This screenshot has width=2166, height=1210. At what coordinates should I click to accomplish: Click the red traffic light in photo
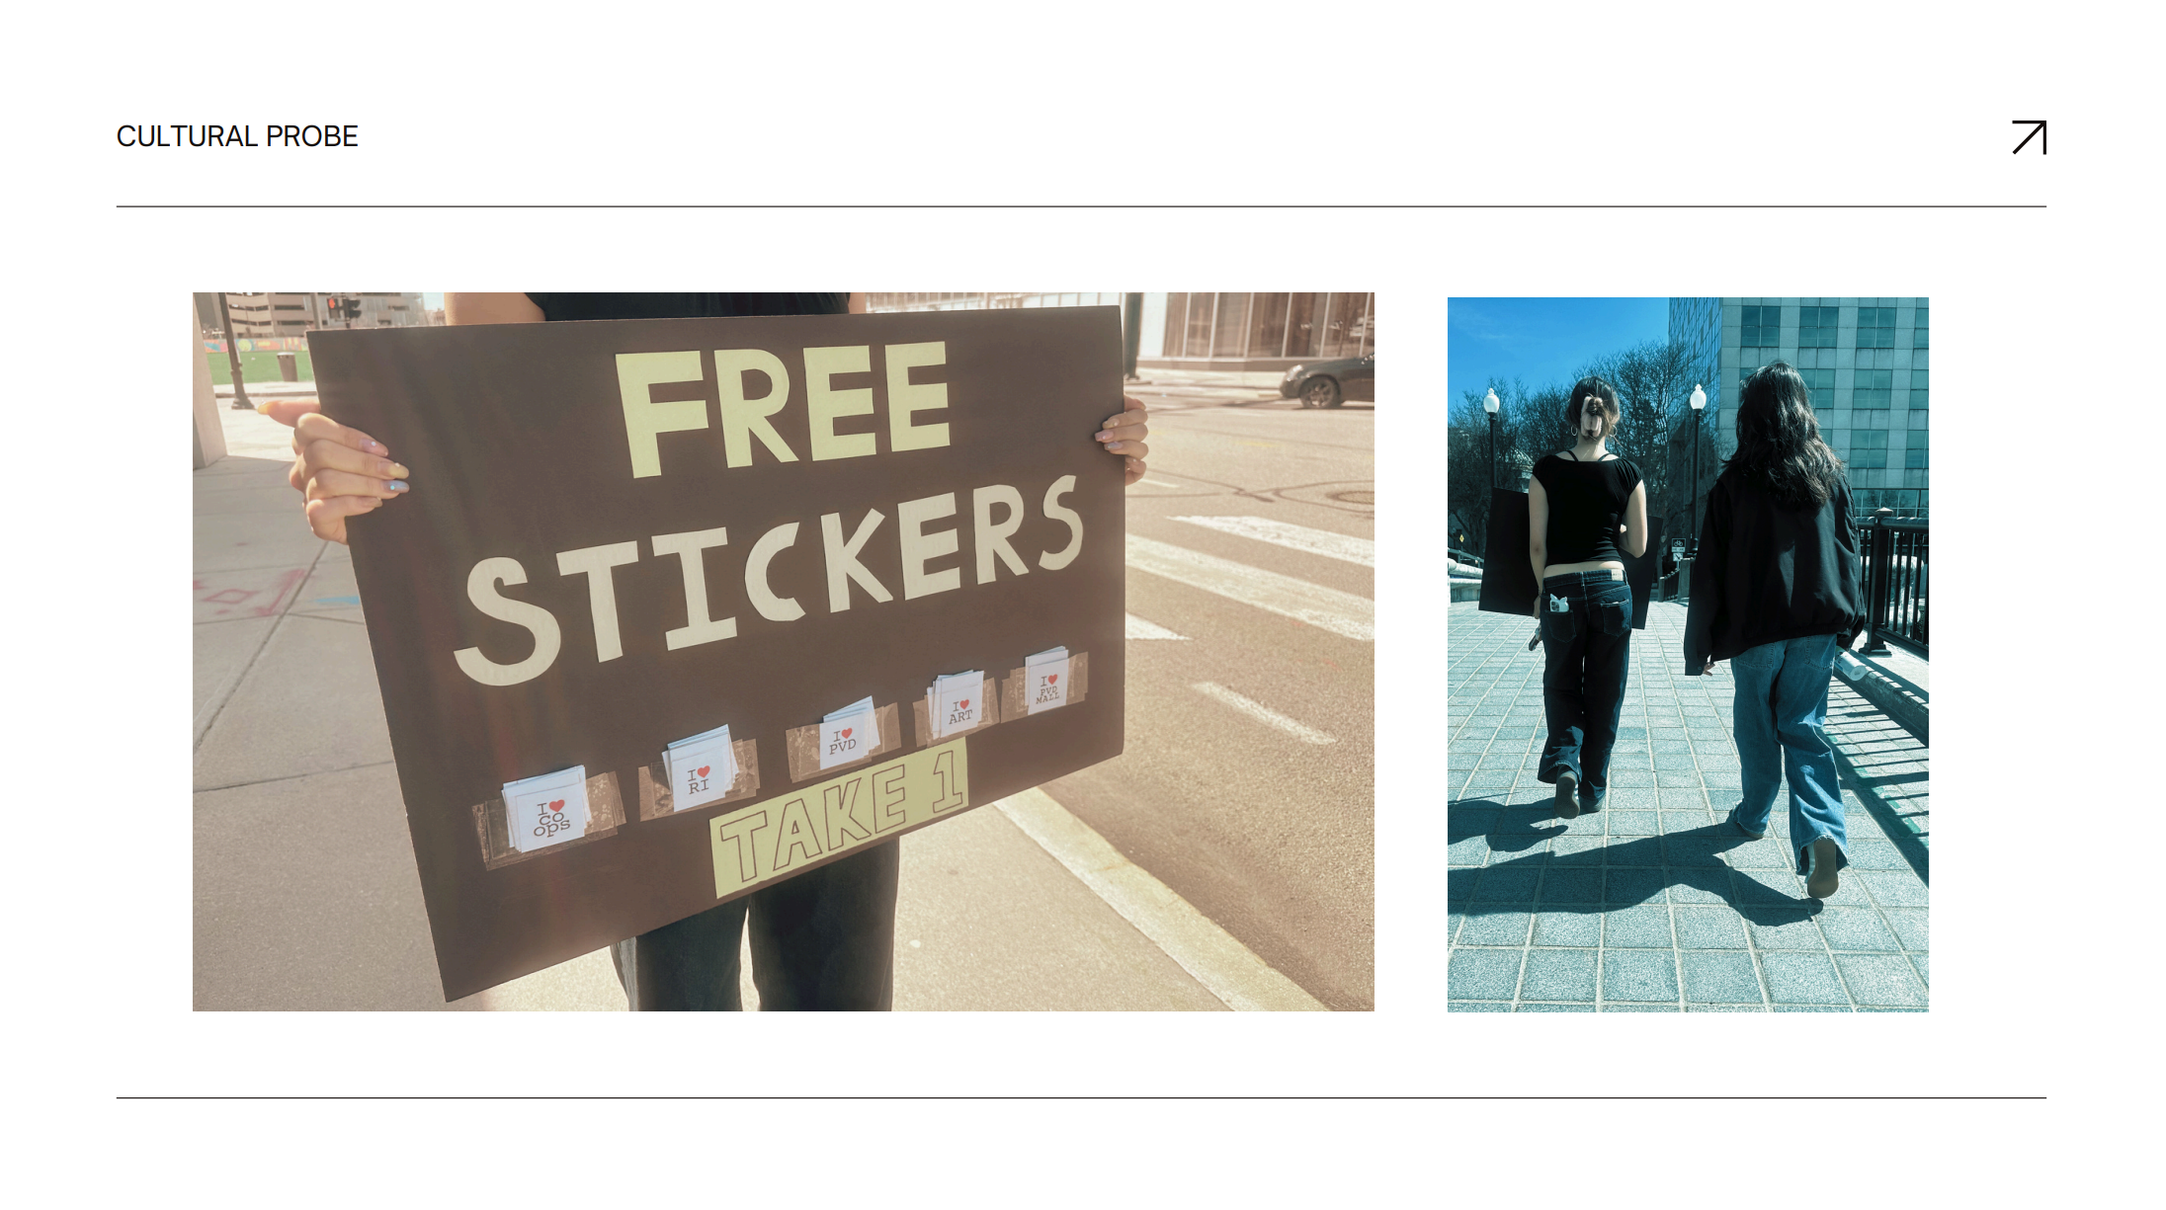[x=334, y=305]
